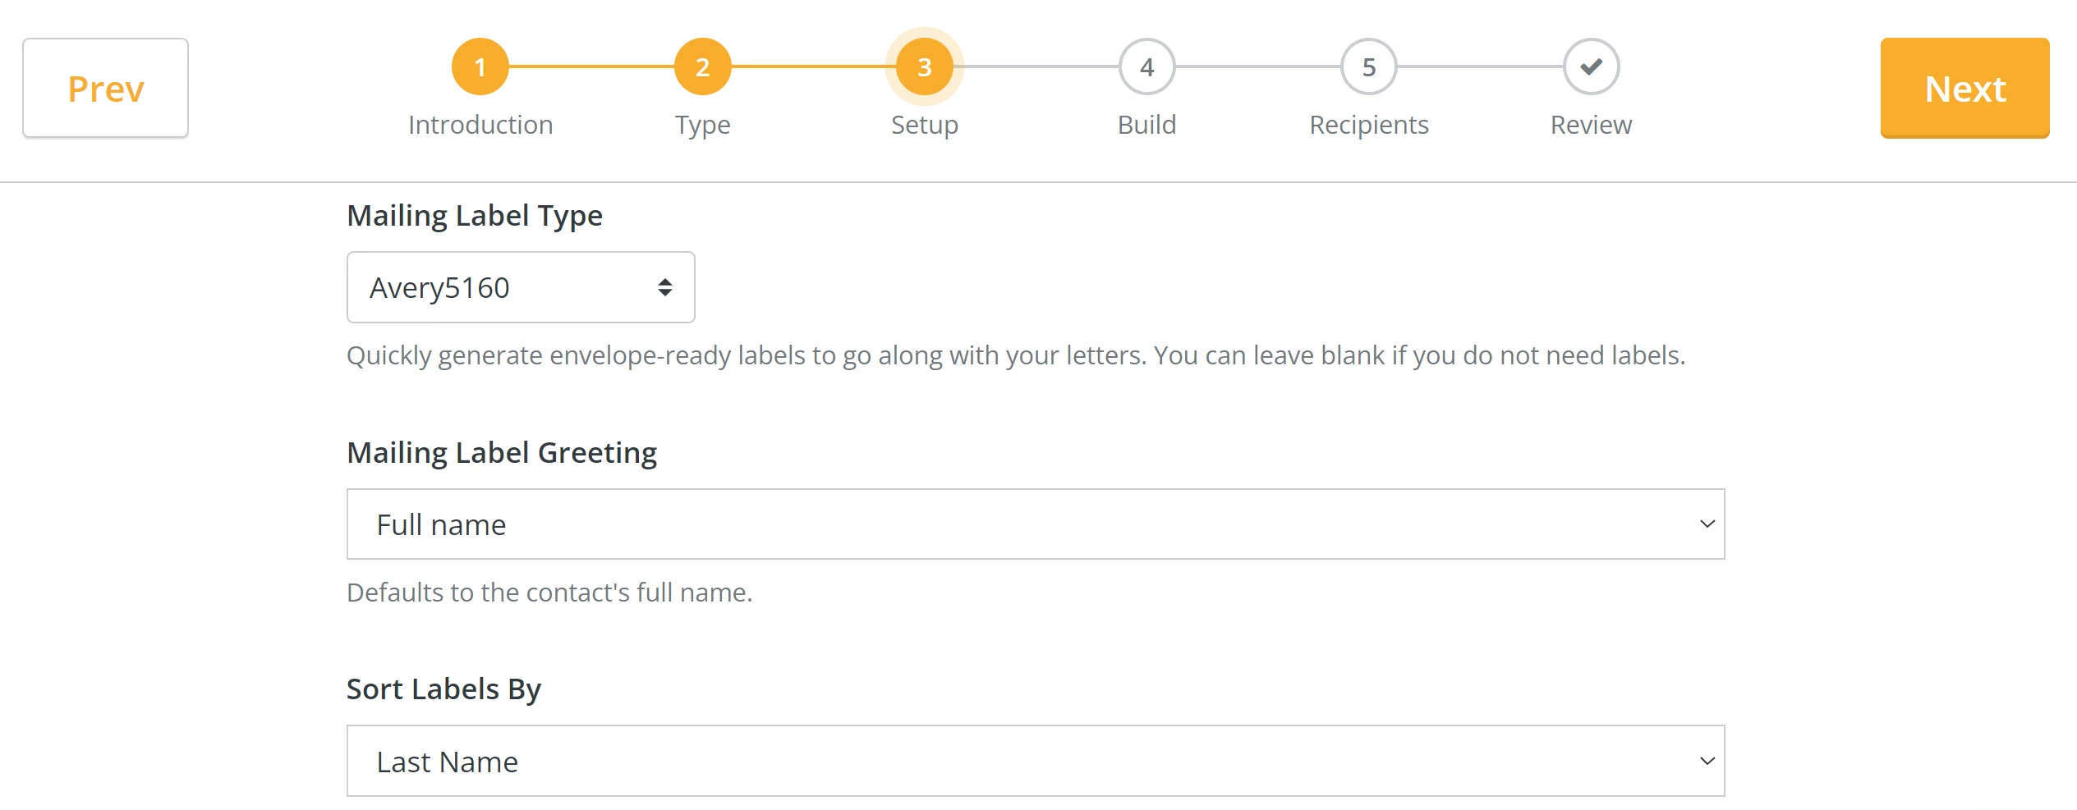The width and height of the screenshot is (2077, 810).
Task: Click the up-down arrows beside Avery5160
Action: point(664,287)
